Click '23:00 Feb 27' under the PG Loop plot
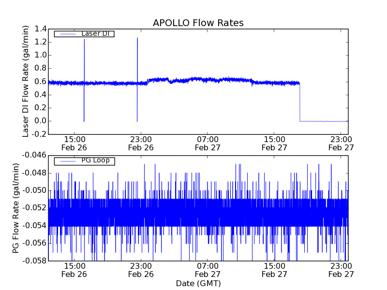Screen dimensions: 387x290 tap(341, 270)
